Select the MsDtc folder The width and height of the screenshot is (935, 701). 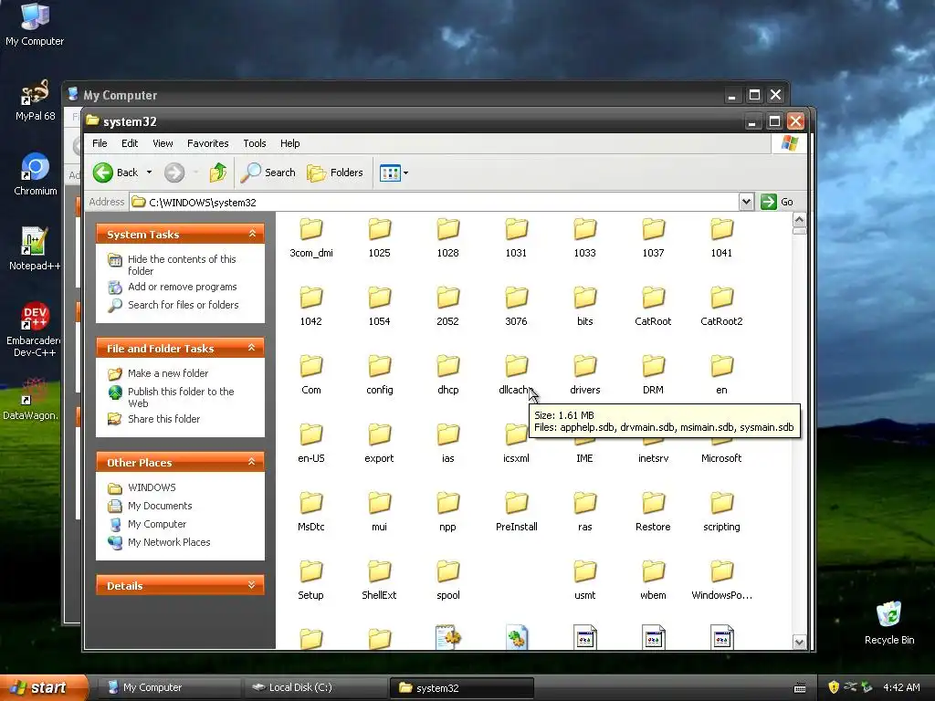(x=311, y=512)
